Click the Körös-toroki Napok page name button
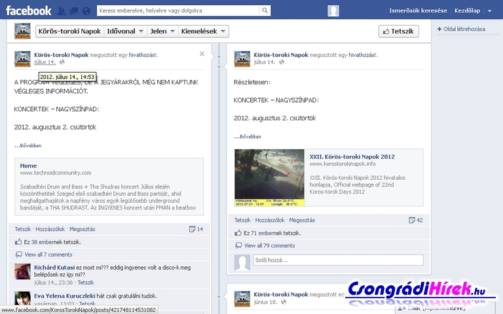Image resolution: width=503 pixels, height=314 pixels. coord(69,31)
